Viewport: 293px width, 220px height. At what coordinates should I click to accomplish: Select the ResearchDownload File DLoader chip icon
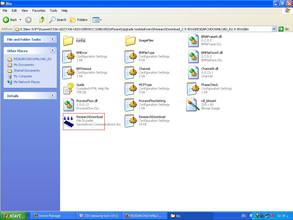tap(68, 122)
